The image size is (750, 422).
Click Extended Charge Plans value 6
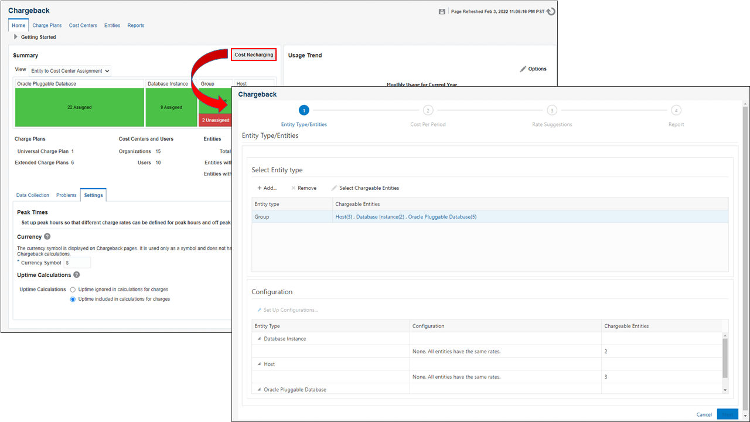(x=73, y=162)
